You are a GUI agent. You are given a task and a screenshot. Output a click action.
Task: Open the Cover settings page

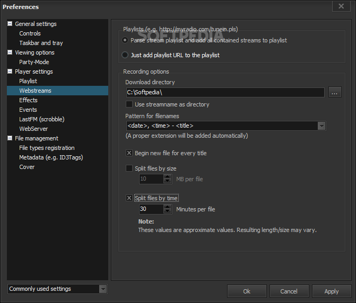pyautogui.click(x=27, y=167)
